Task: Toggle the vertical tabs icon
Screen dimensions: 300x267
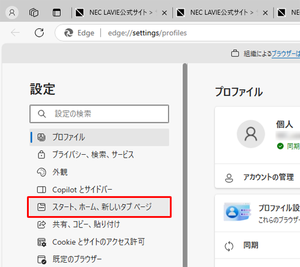Action: click(56, 13)
